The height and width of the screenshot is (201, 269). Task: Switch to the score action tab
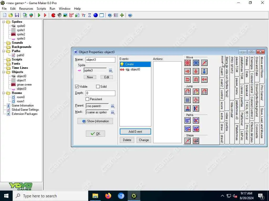click(x=222, y=105)
